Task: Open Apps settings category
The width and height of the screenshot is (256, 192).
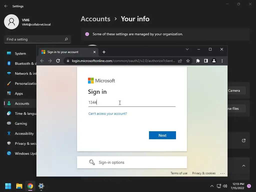Action: [20, 93]
